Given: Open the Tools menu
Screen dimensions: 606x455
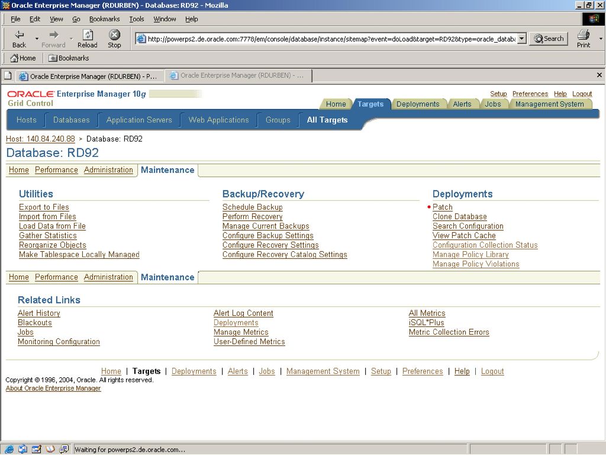Looking at the screenshot, I should coord(137,19).
